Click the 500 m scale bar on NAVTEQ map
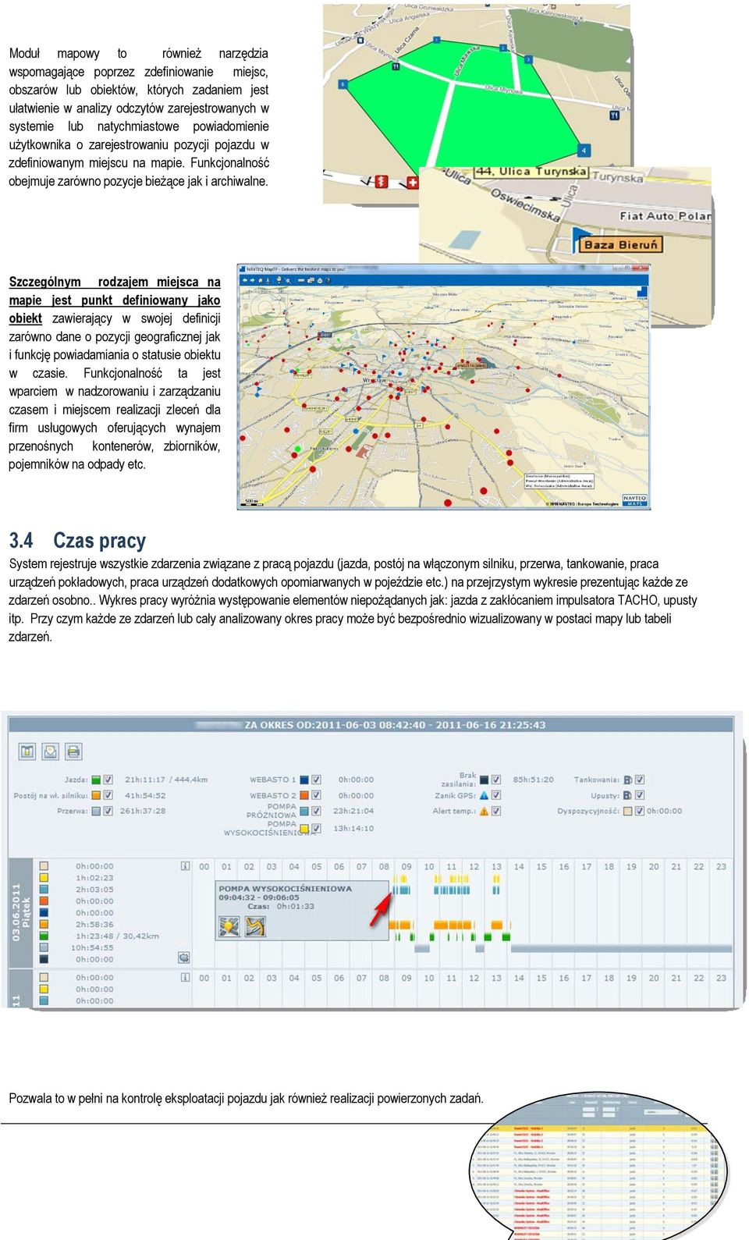This screenshot has width=749, height=1240. [251, 502]
